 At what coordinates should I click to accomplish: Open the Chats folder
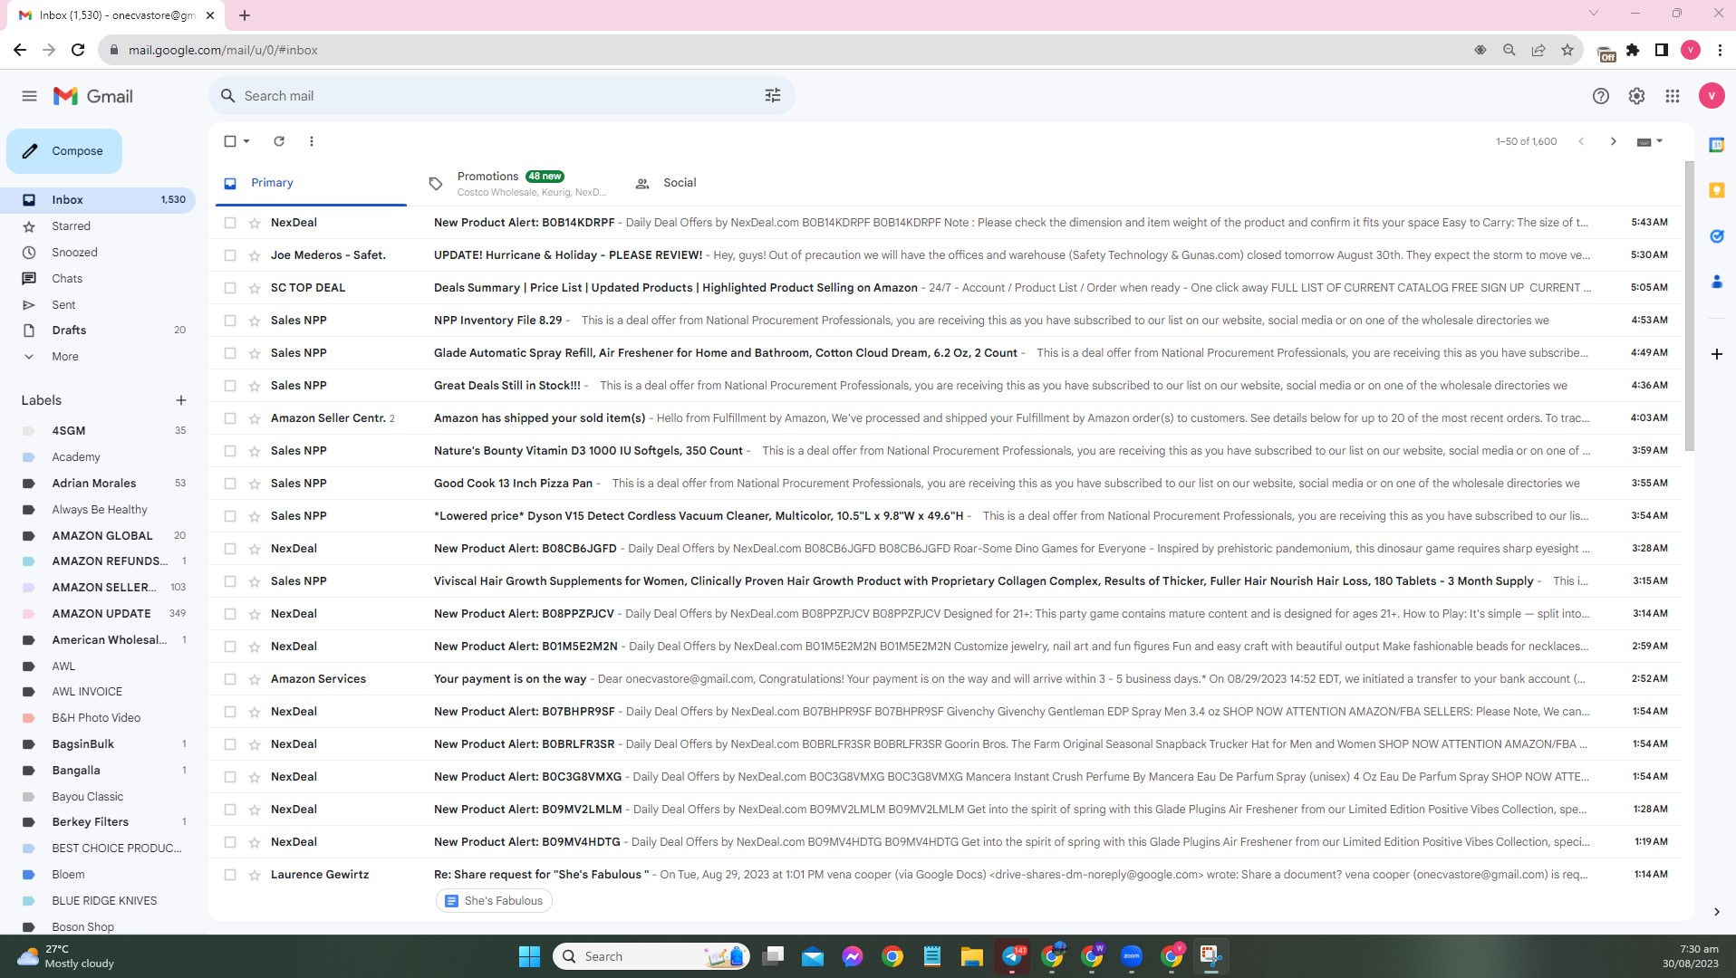coord(67,279)
